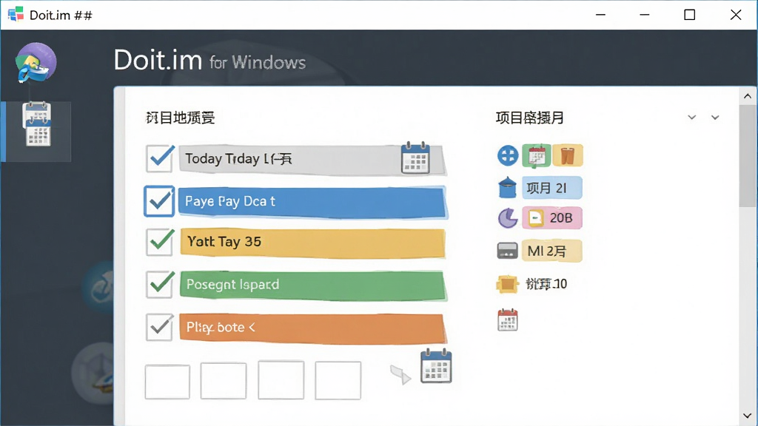The image size is (758, 426).
Task: Click the purple pie chart icon
Action: (508, 218)
